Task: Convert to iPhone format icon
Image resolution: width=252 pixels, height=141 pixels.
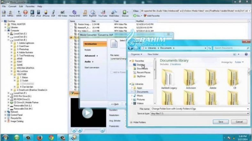Action: click(46, 13)
